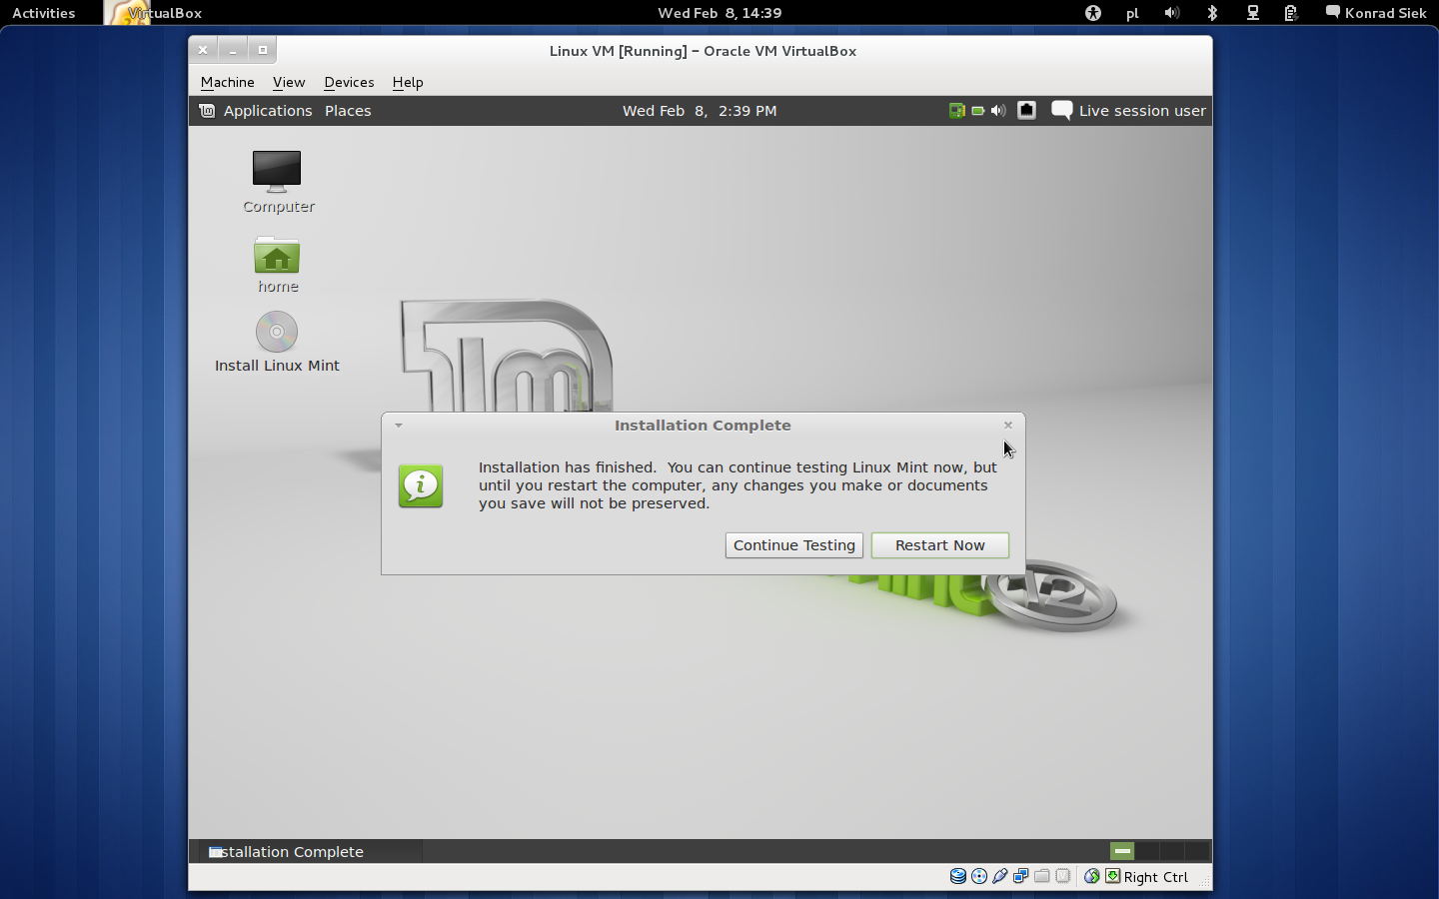Click VirtualBox optical disc indicator
Screen dimensions: 1439x899
click(x=979, y=876)
